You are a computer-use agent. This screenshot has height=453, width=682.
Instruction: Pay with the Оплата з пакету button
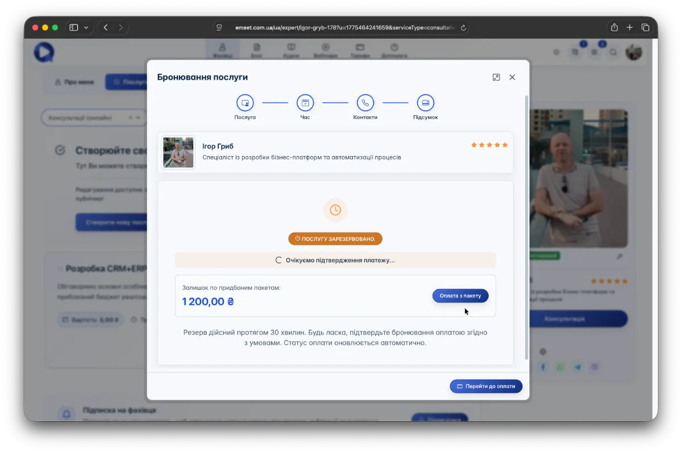click(x=460, y=296)
